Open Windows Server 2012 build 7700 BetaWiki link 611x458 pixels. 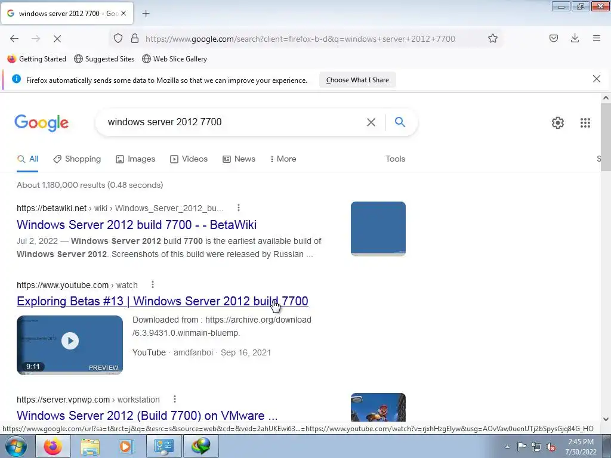pos(137,225)
